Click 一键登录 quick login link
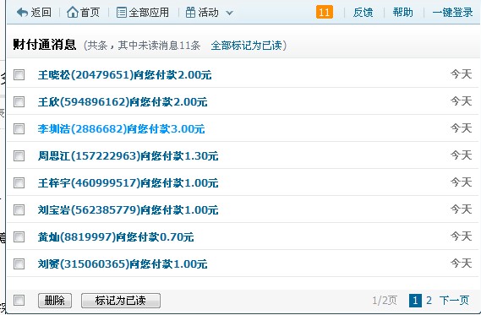The width and height of the screenshot is (481, 315). (452, 13)
